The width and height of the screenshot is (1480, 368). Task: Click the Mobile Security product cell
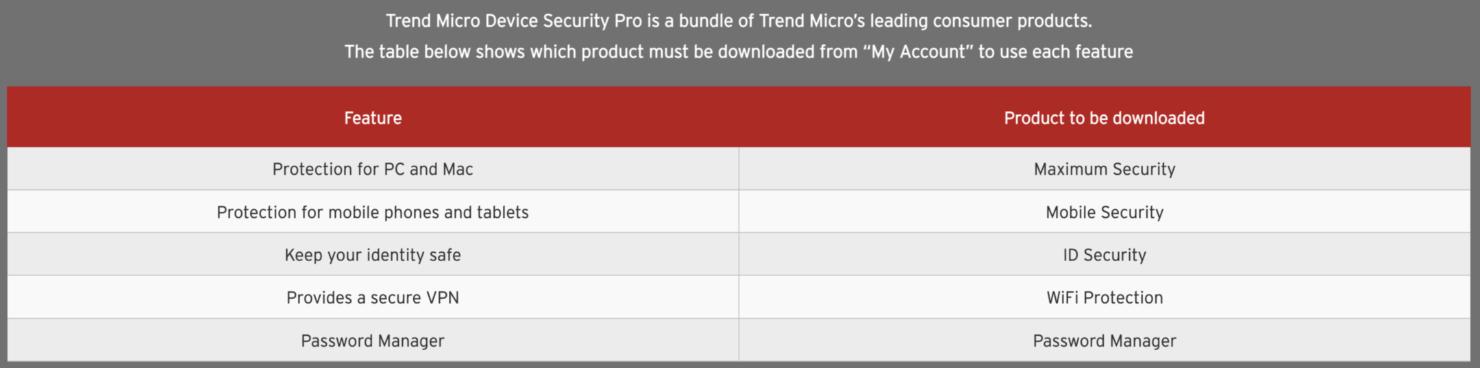click(1104, 212)
